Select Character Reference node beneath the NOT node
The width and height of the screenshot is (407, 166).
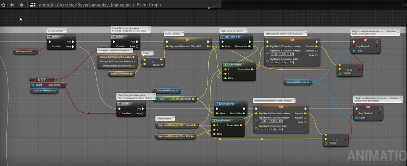pyautogui.click(x=44, y=91)
